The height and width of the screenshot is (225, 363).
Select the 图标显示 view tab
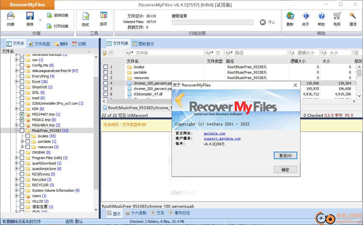pyautogui.click(x=143, y=44)
